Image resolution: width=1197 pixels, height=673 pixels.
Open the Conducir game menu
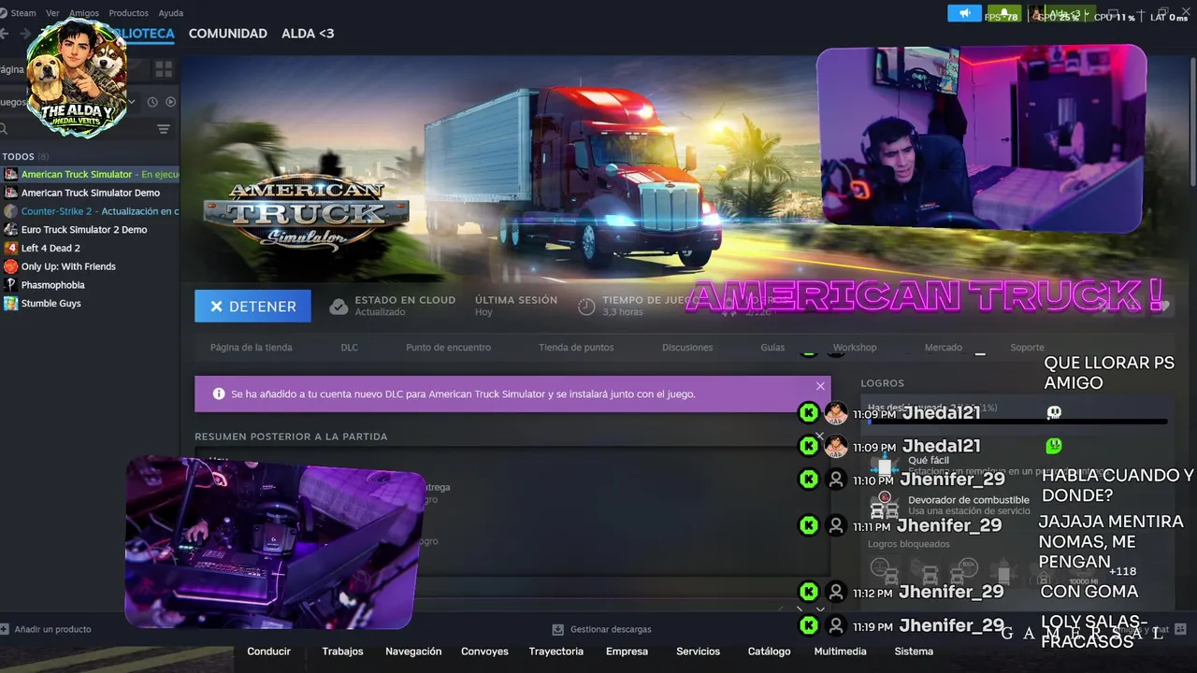(268, 652)
